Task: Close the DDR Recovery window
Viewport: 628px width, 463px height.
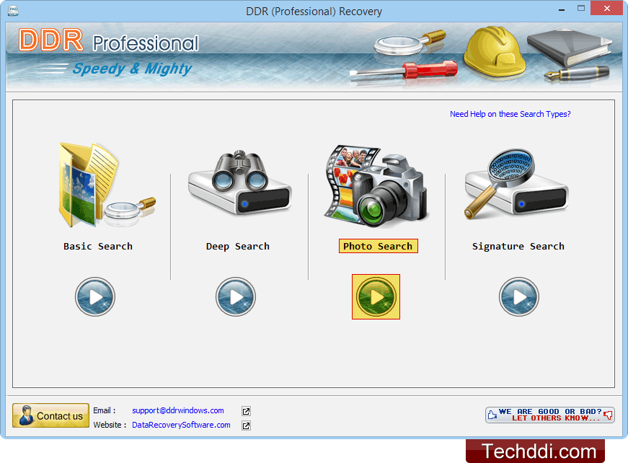Action: click(607, 9)
